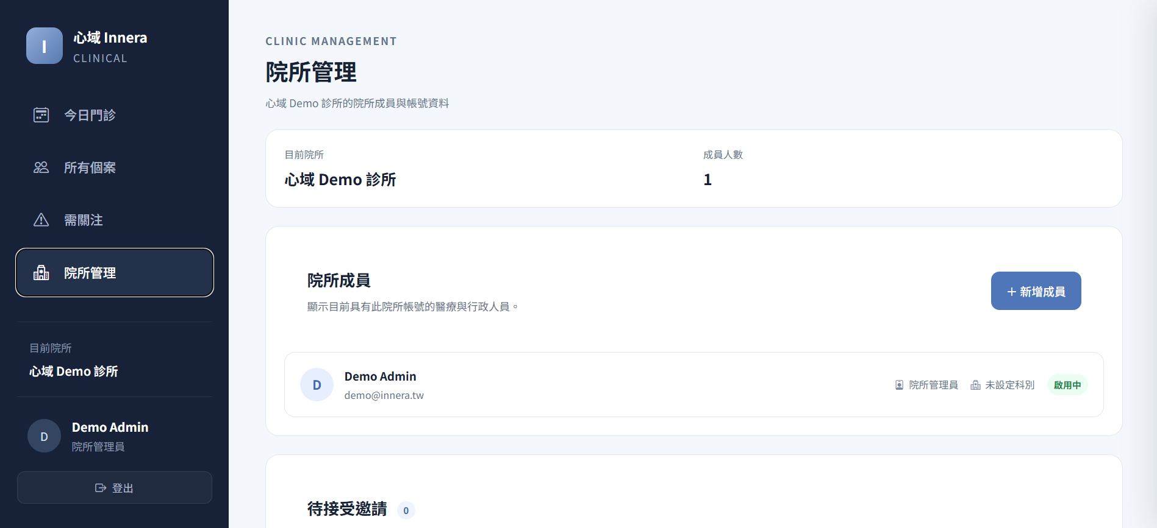Click the 需關注 warning triangle icon

(x=41, y=220)
